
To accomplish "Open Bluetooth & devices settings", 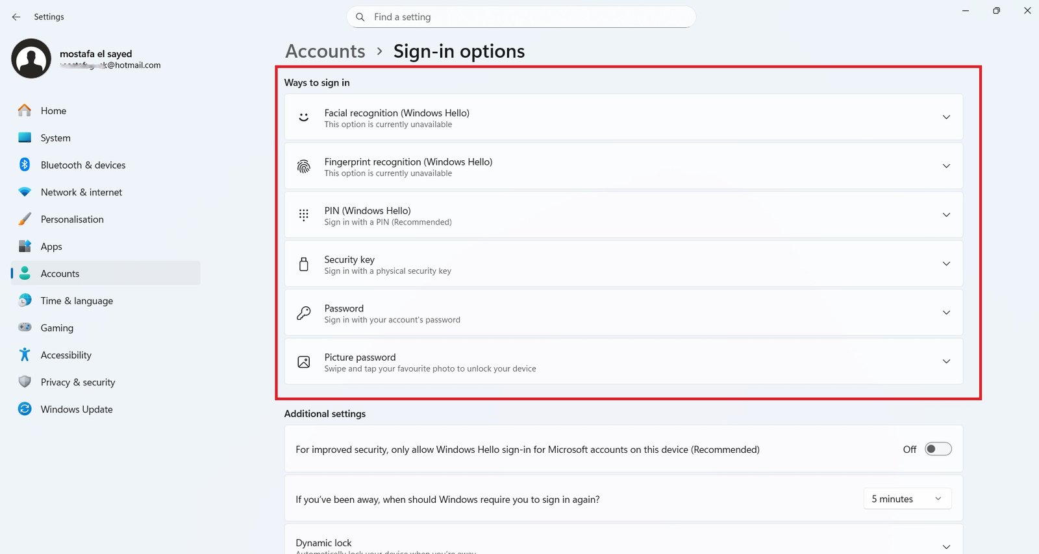I will (106, 165).
